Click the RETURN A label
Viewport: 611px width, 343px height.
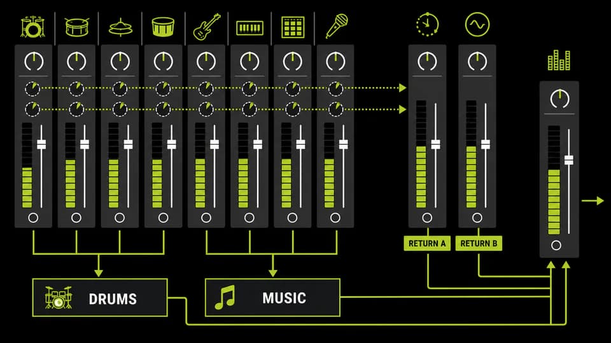pos(427,243)
